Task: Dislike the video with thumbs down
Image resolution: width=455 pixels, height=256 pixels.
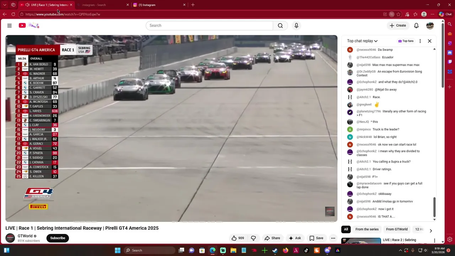Action: [x=253, y=238]
